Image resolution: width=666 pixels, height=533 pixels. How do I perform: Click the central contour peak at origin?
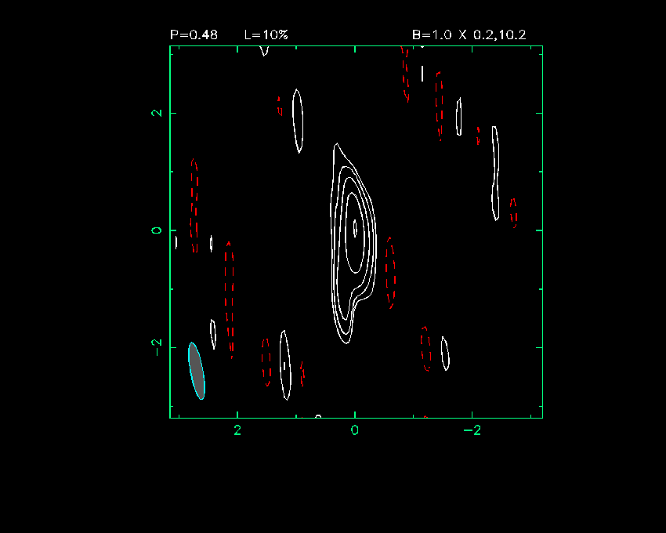click(x=355, y=229)
